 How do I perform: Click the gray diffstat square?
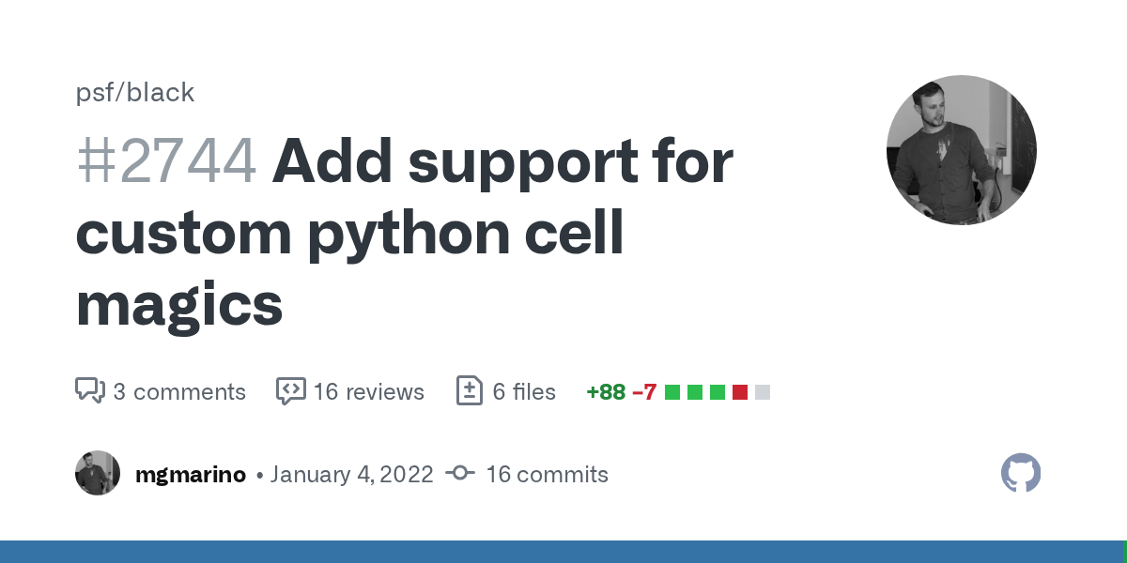pyautogui.click(x=763, y=392)
